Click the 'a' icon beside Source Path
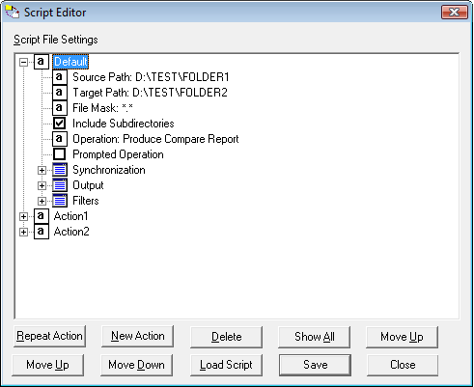The width and height of the screenshot is (474, 387). pos(60,77)
